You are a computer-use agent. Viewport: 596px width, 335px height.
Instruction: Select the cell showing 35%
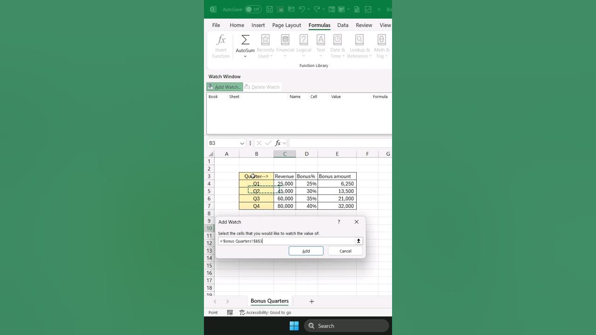[x=307, y=199]
